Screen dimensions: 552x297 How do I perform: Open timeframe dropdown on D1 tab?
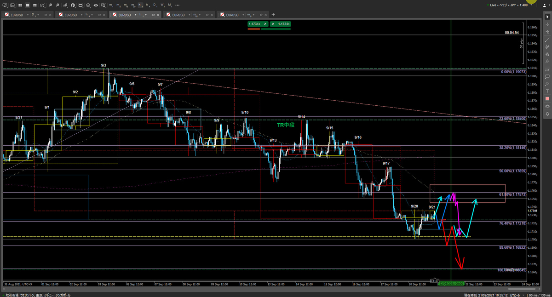click(38, 15)
